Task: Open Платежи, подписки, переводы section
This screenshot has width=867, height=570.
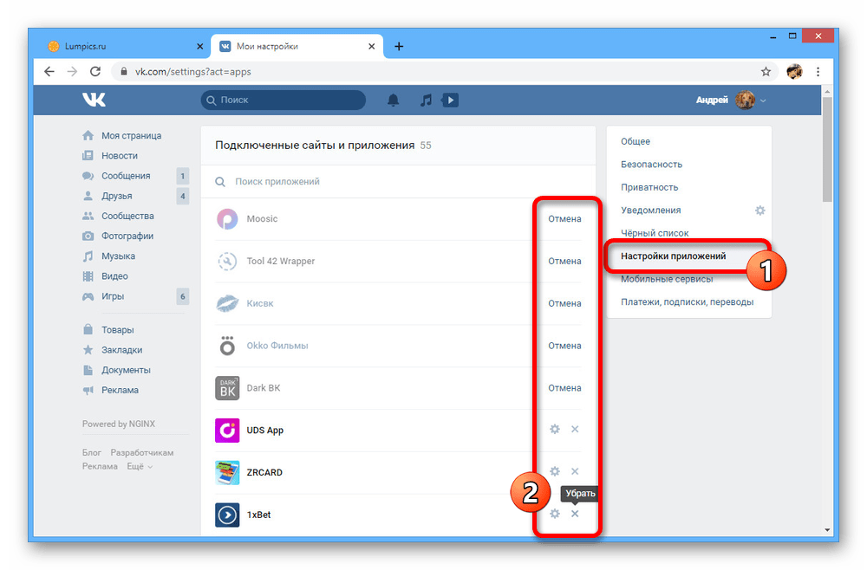Action: tap(688, 301)
